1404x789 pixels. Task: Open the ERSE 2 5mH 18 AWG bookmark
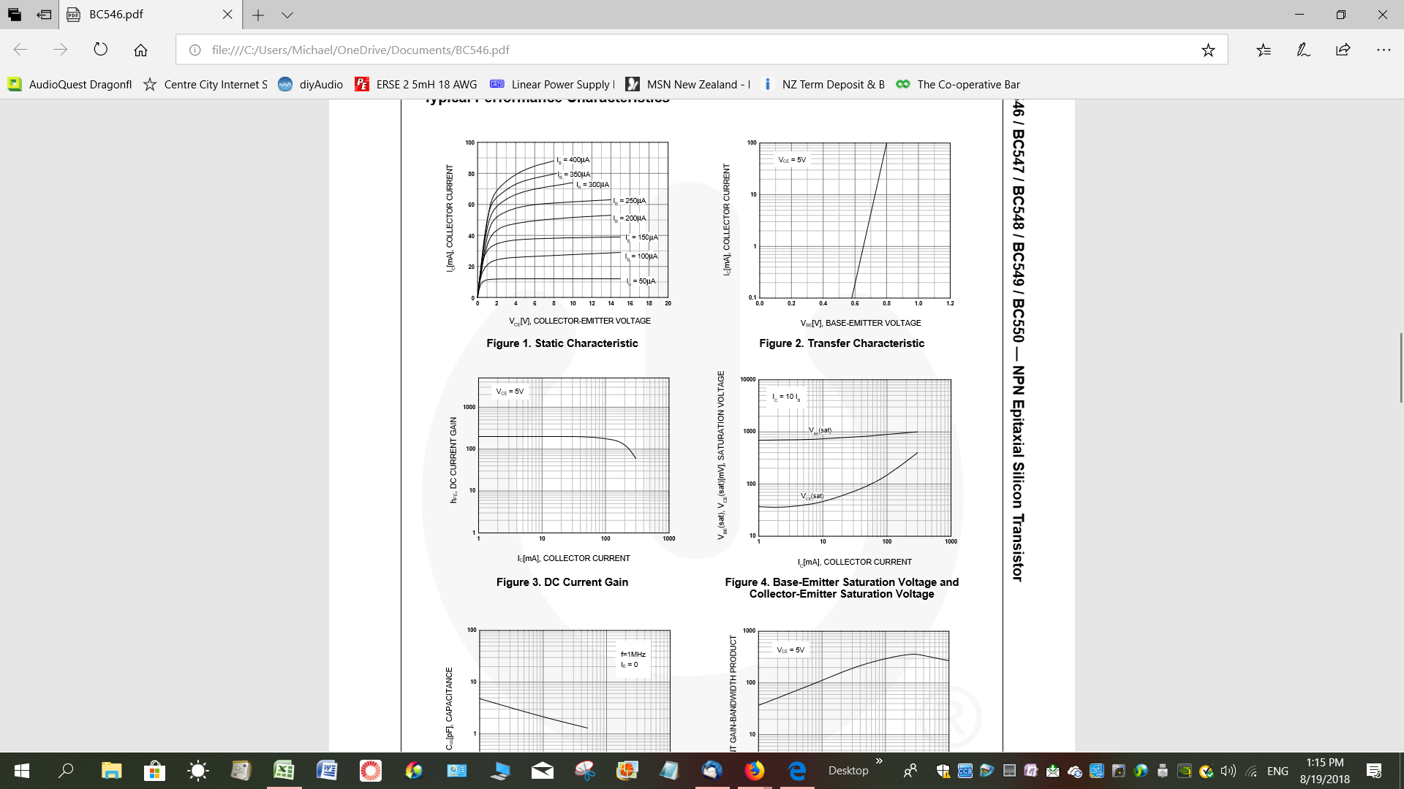(x=416, y=85)
